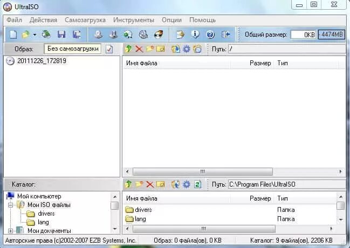This screenshot has height=248, width=350.
Task: Select Мой компьютер in the catalog tree
Action: coord(39,196)
